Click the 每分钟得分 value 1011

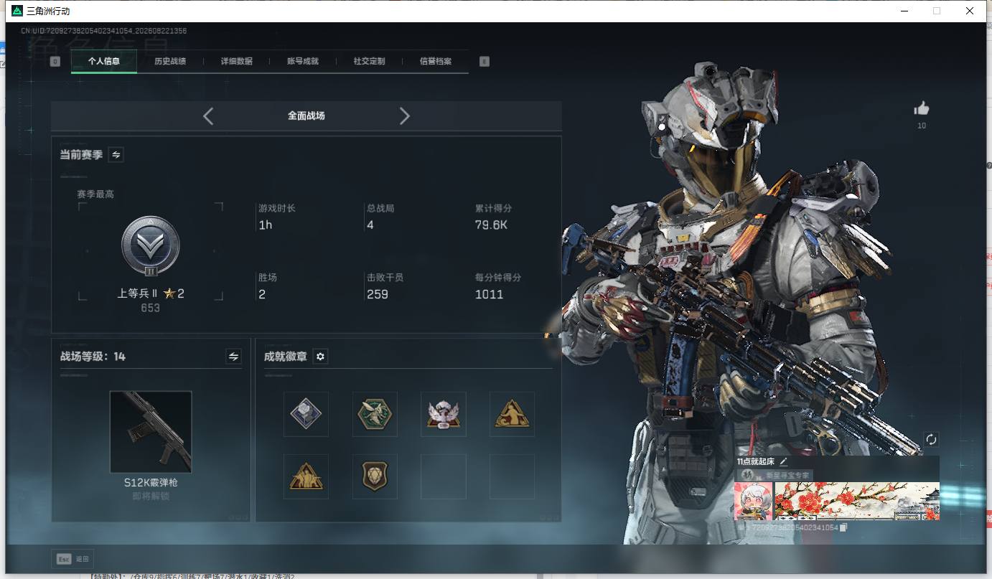coord(490,294)
